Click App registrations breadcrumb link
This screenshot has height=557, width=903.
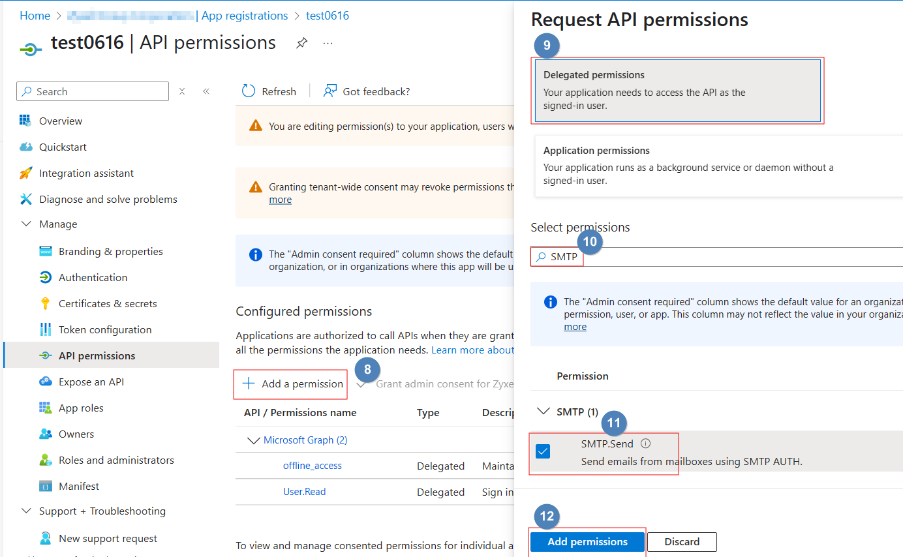coord(245,16)
